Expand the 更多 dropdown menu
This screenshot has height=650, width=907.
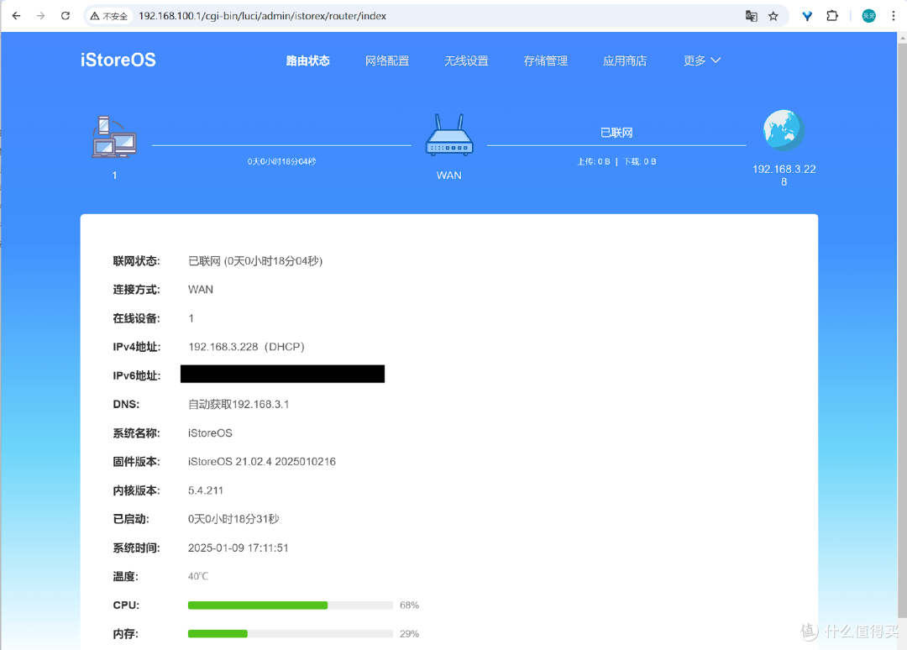click(701, 60)
